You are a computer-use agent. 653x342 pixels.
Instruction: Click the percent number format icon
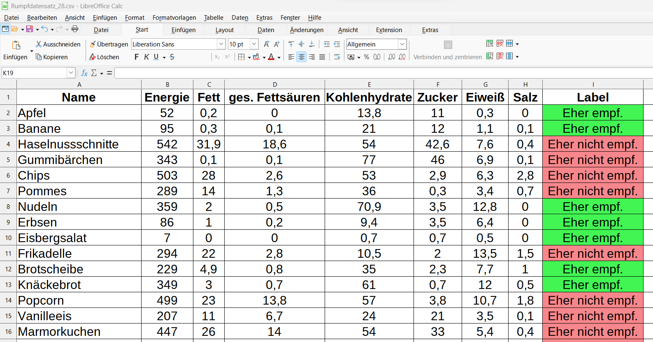[366, 57]
